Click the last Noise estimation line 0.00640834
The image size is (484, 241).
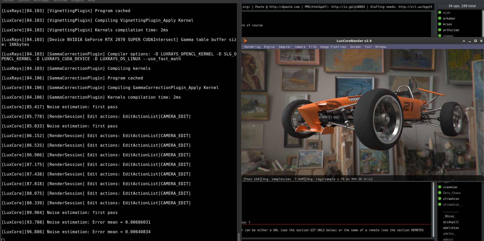pyautogui.click(x=76, y=232)
